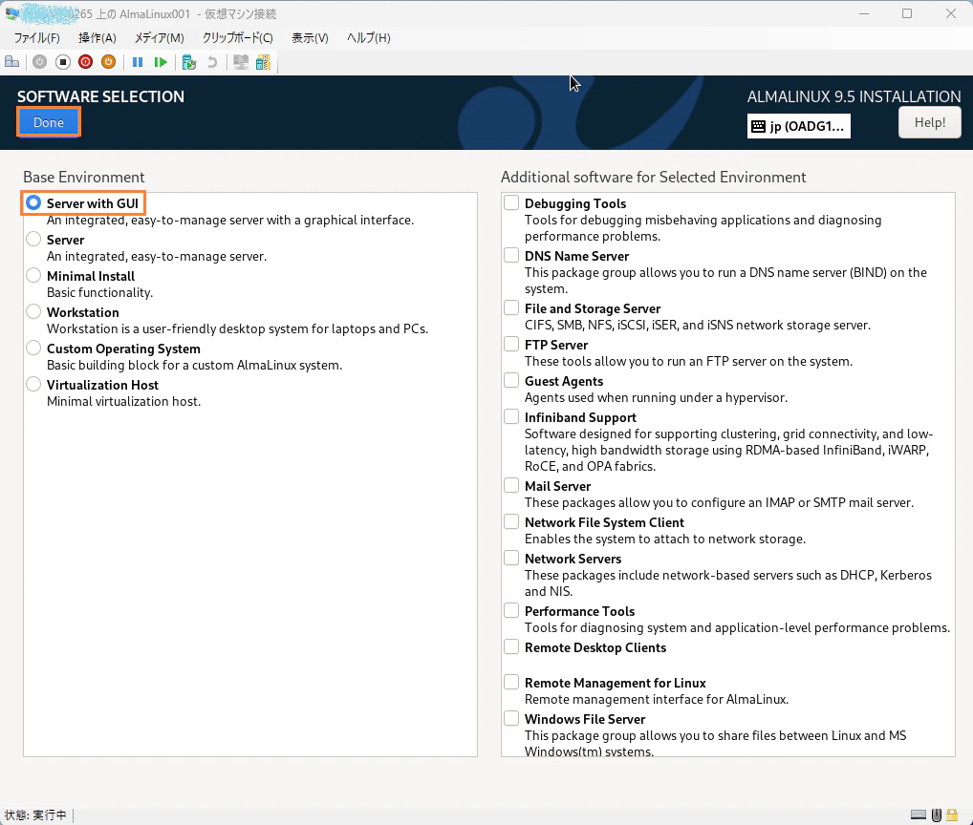Select the Server base environment
Screen dimensions: 973x825
pyautogui.click(x=33, y=240)
